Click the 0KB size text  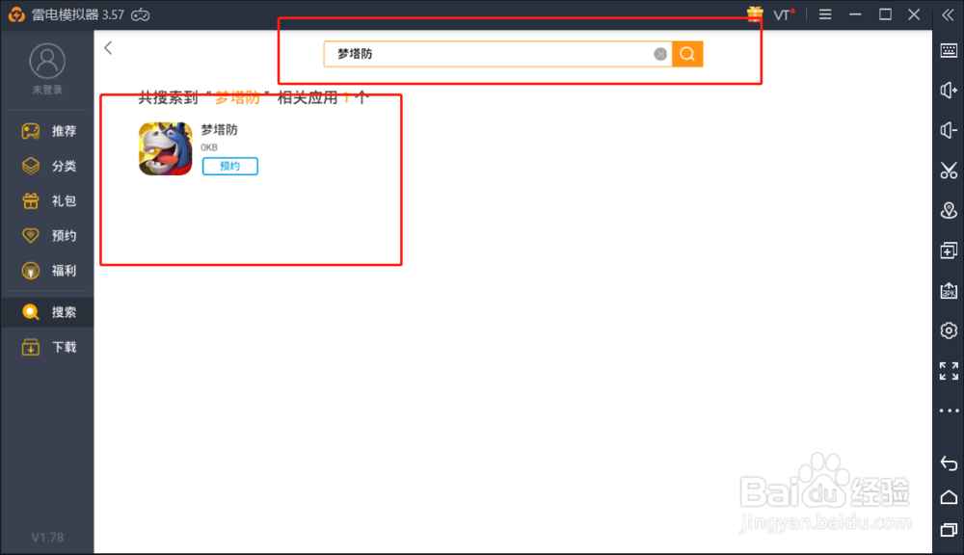click(209, 147)
